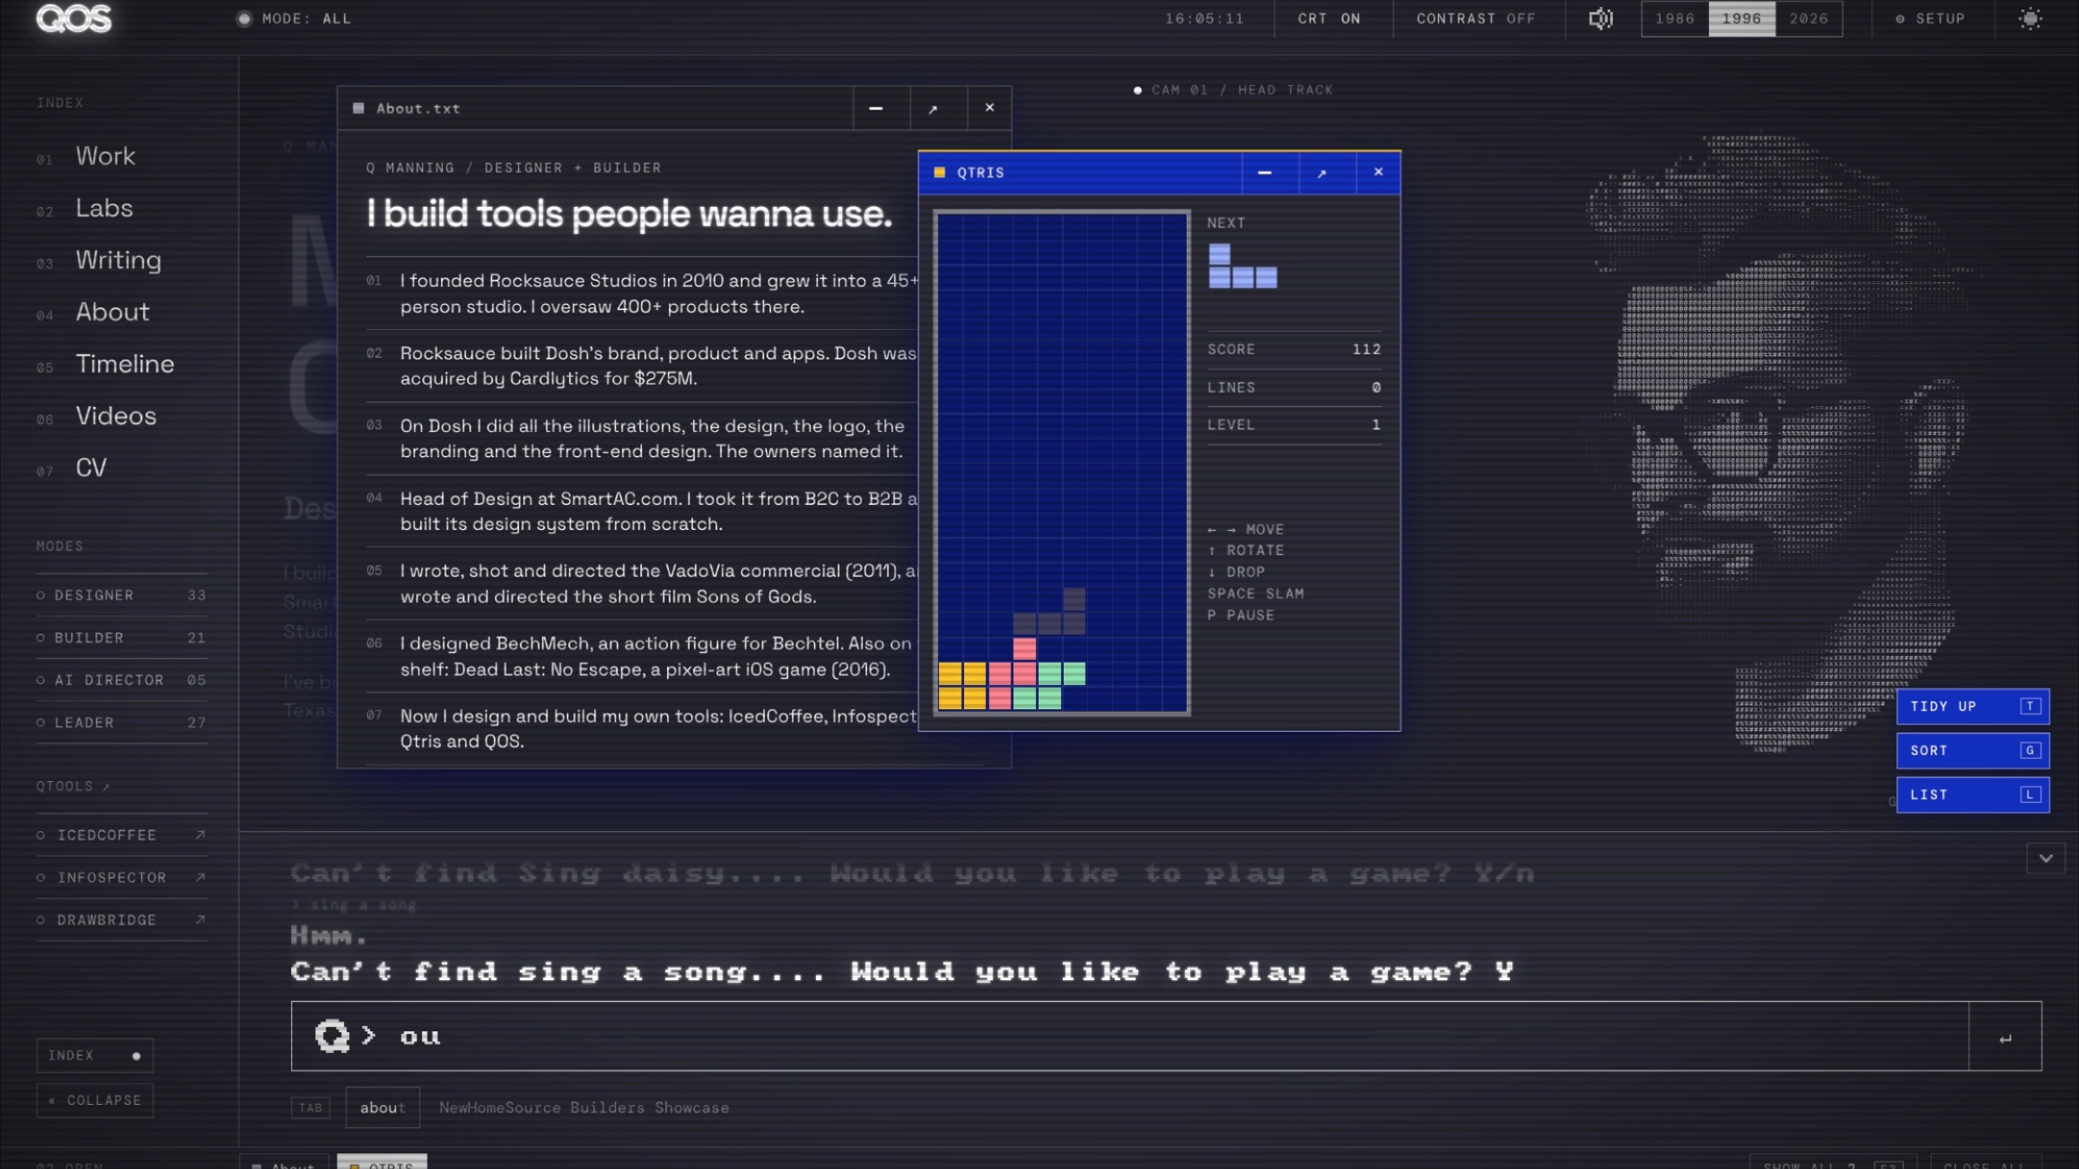The image size is (2079, 1169).
Task: Collapse the terminal panel with the chevron
Action: [x=2045, y=858]
